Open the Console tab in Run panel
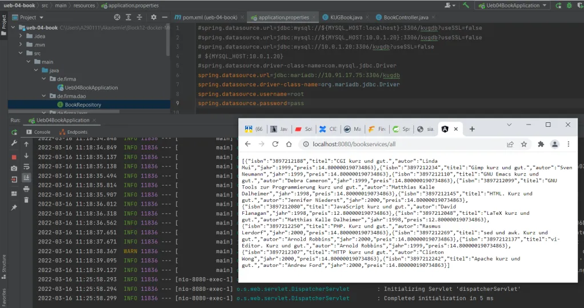 38,132
